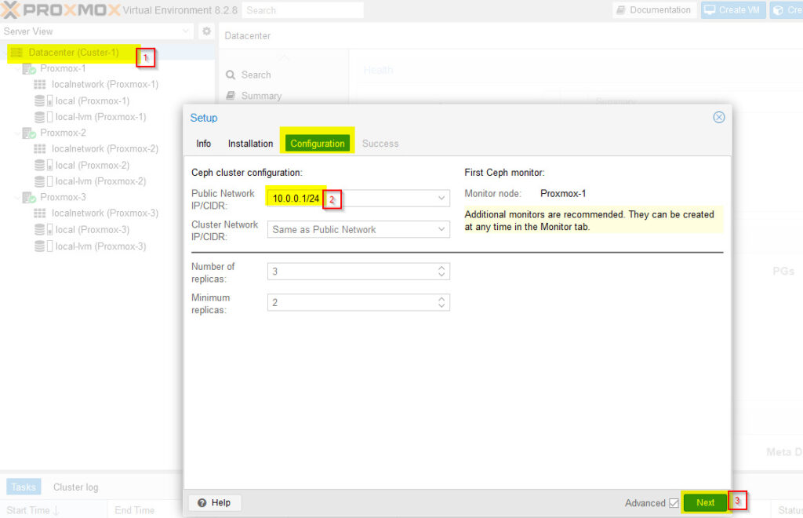Click the Monitor node value Proxmox-1
The height and width of the screenshot is (518, 803).
pos(563,194)
